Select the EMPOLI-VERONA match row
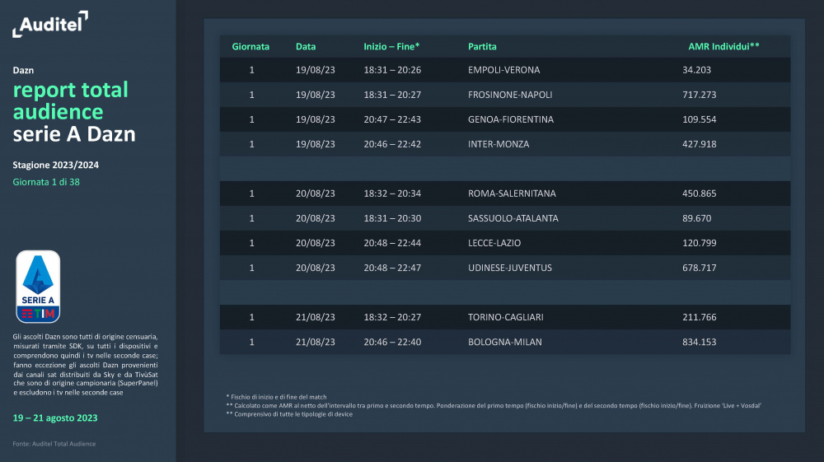 coord(504,70)
